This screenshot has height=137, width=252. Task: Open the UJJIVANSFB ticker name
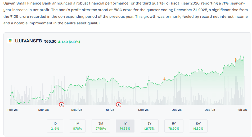point(28,41)
